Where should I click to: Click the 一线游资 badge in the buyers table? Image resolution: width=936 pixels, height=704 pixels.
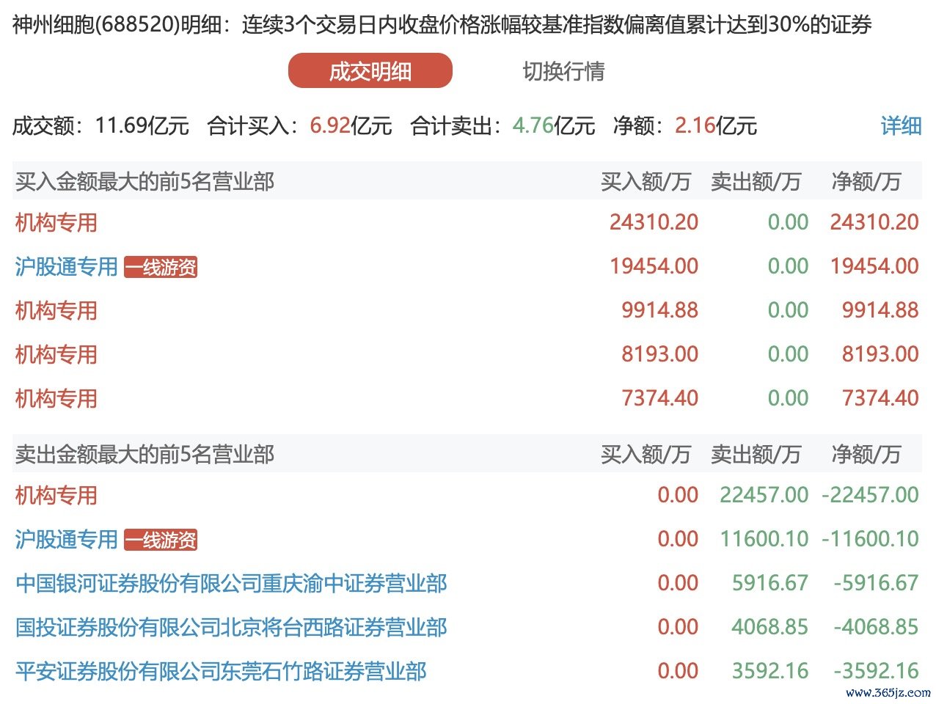(x=161, y=268)
